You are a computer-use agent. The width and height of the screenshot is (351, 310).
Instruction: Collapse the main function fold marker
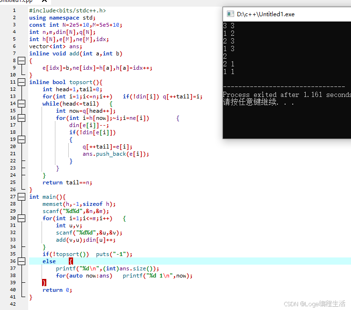coord(21,197)
